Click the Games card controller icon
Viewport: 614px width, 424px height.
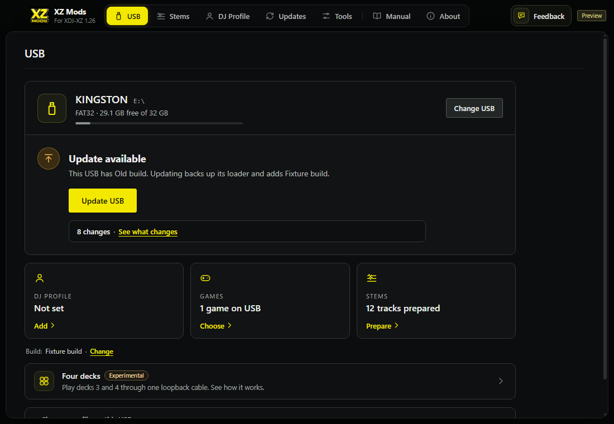(205, 278)
